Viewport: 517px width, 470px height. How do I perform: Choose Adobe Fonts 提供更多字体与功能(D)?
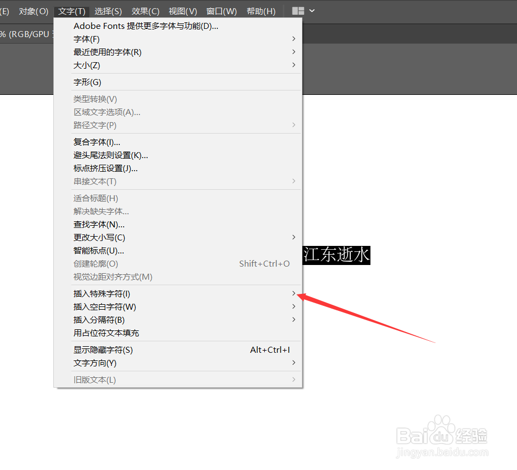coord(178,26)
